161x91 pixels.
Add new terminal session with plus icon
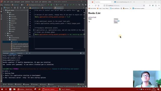27,53
